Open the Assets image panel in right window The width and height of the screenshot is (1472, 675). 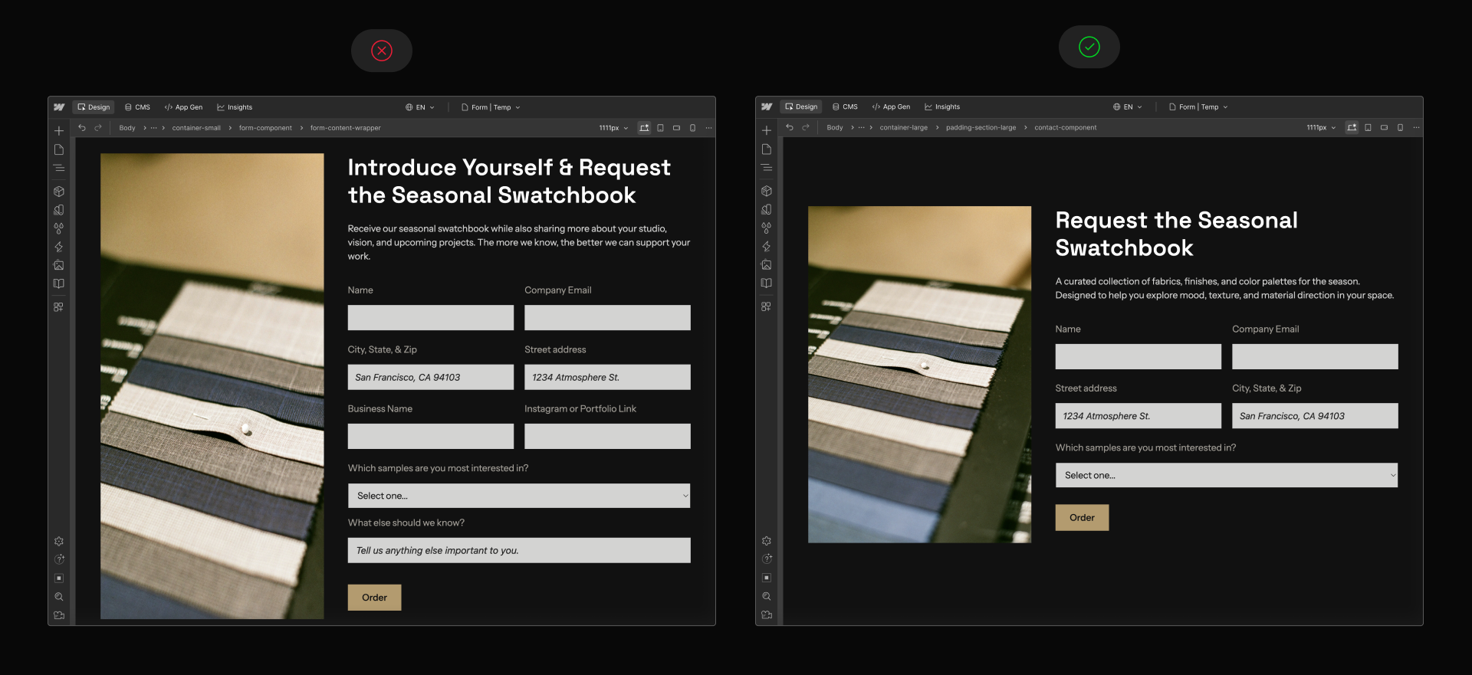(767, 264)
